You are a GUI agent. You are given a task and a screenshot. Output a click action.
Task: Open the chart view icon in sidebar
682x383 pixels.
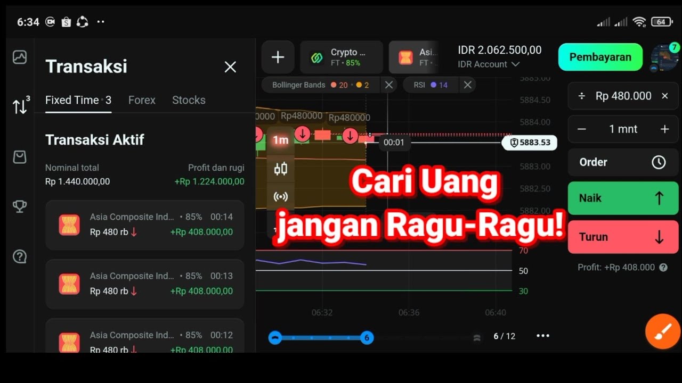(x=20, y=57)
